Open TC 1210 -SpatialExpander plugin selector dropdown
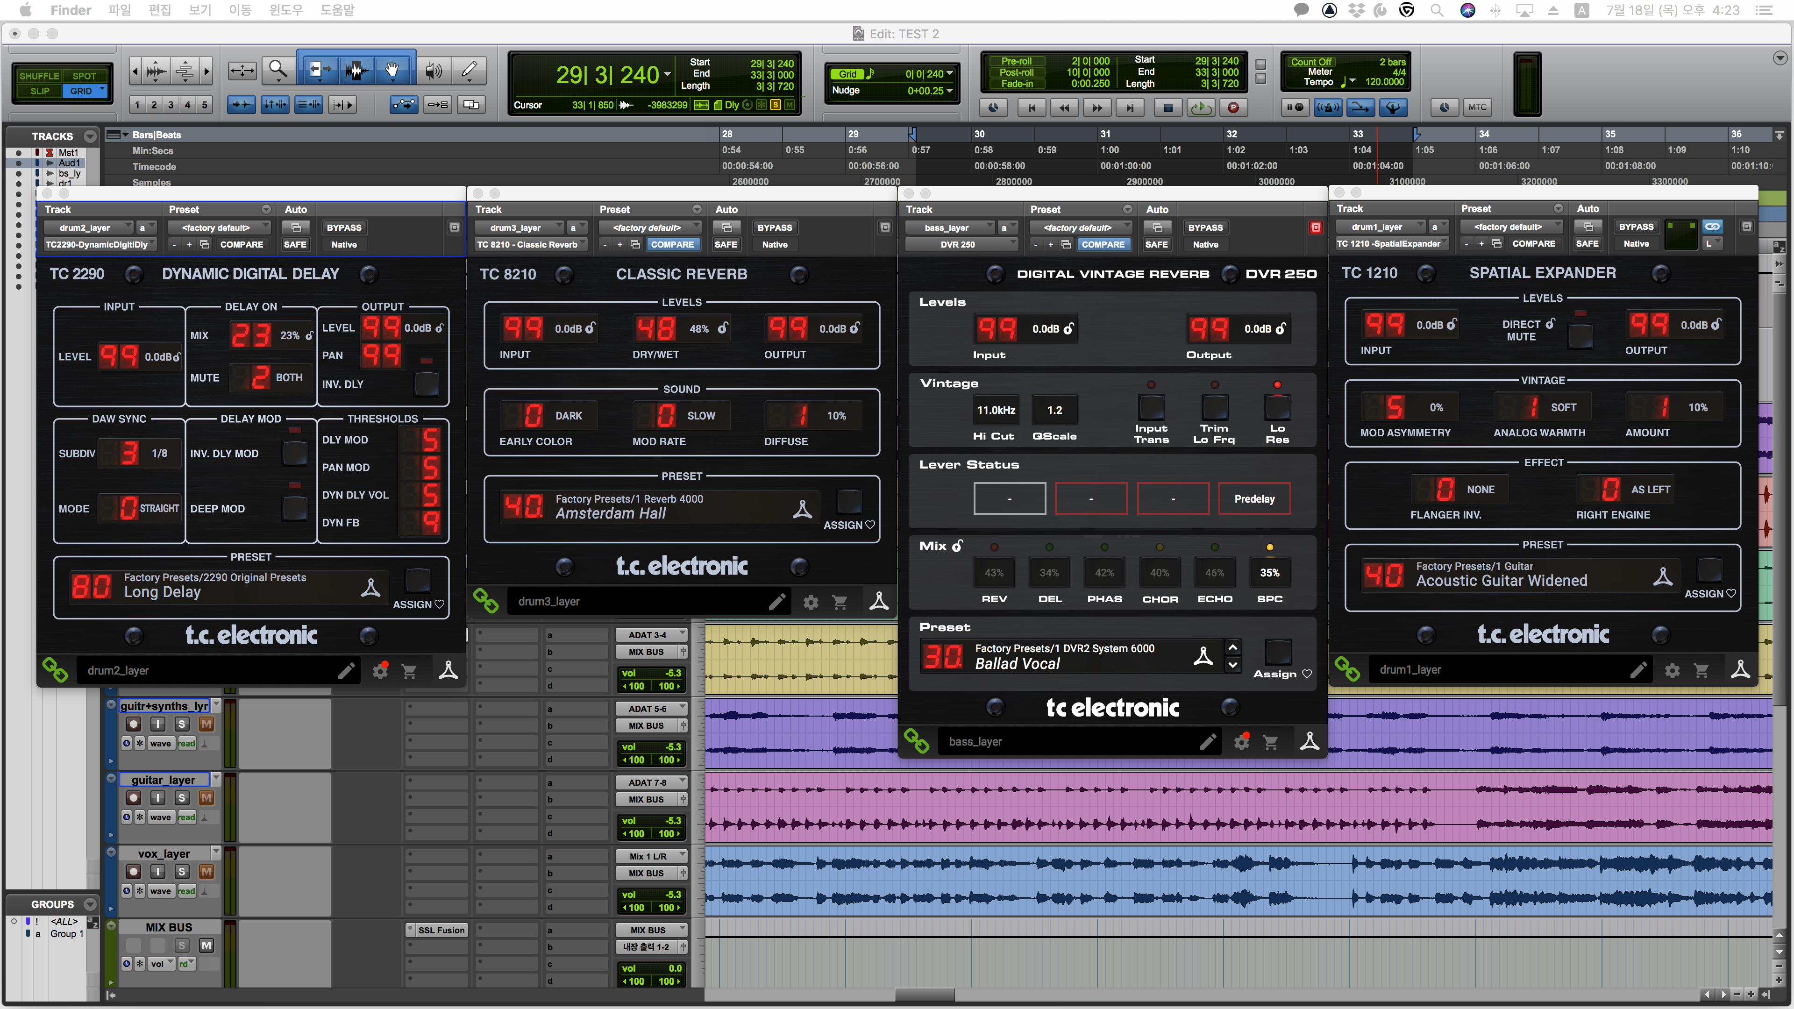 point(1391,244)
